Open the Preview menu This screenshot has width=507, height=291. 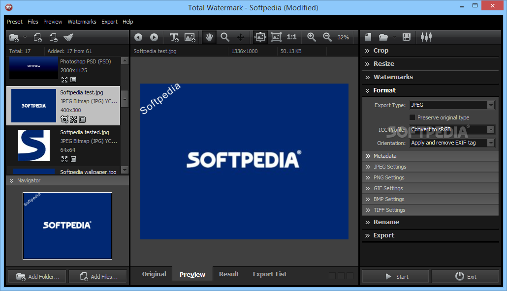[53, 22]
